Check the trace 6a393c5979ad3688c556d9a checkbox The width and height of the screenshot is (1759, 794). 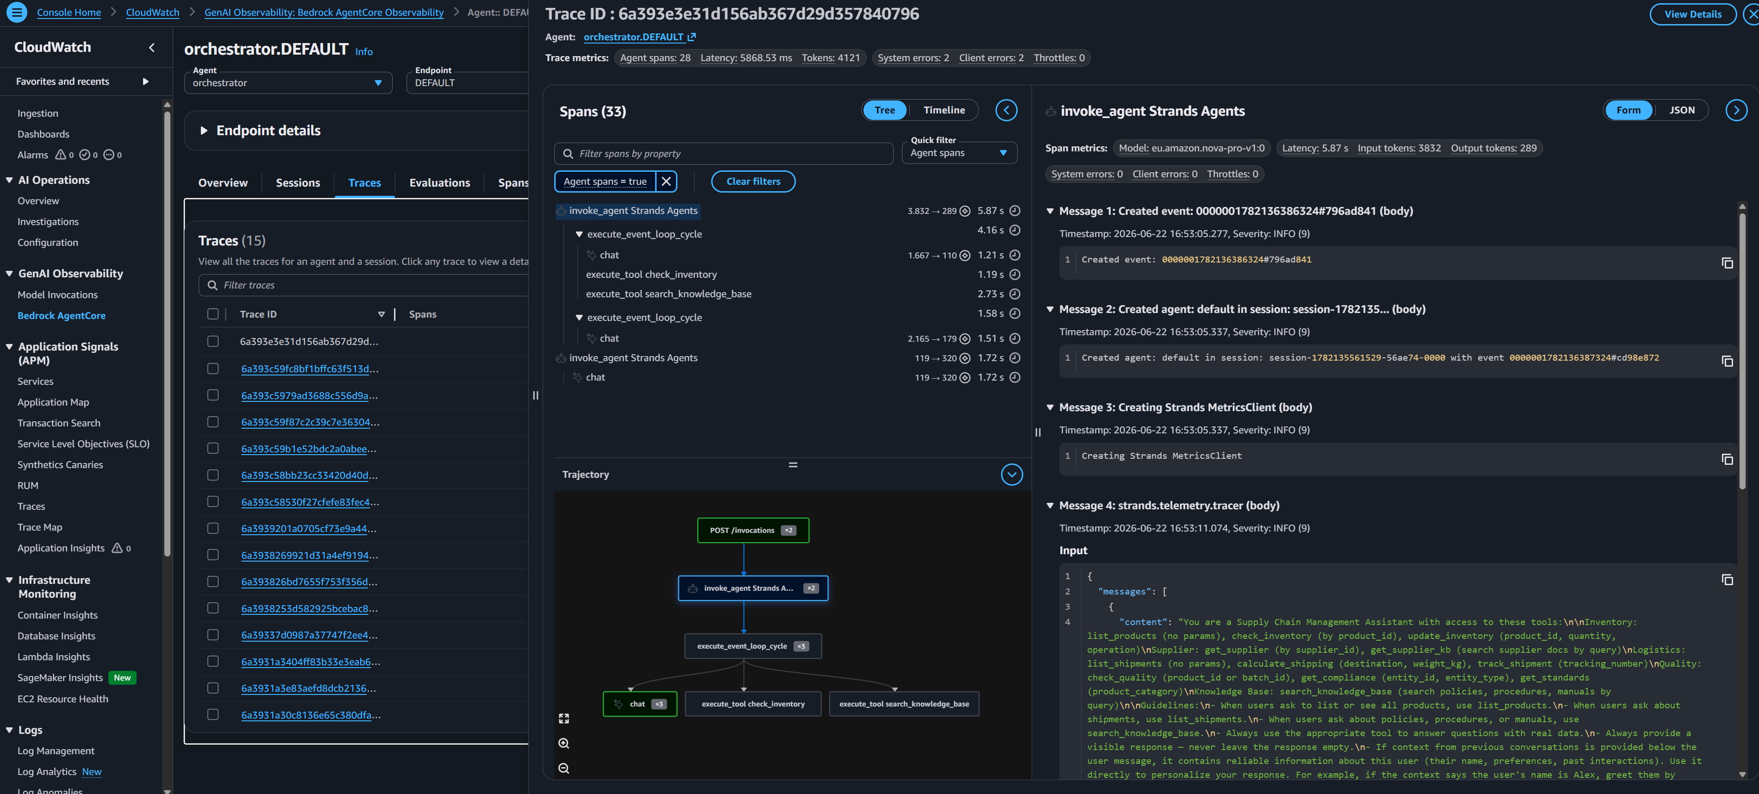pyautogui.click(x=213, y=395)
